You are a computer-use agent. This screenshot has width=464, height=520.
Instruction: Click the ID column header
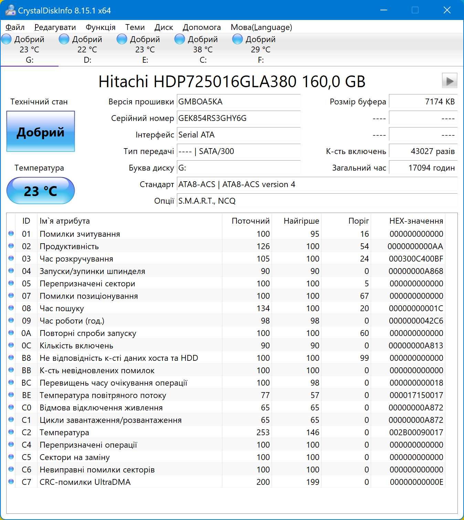26,221
